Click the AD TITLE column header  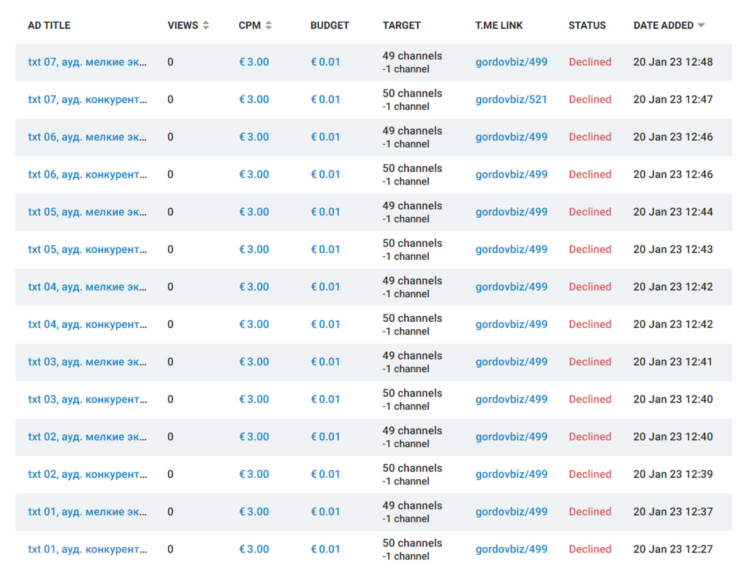click(x=49, y=25)
